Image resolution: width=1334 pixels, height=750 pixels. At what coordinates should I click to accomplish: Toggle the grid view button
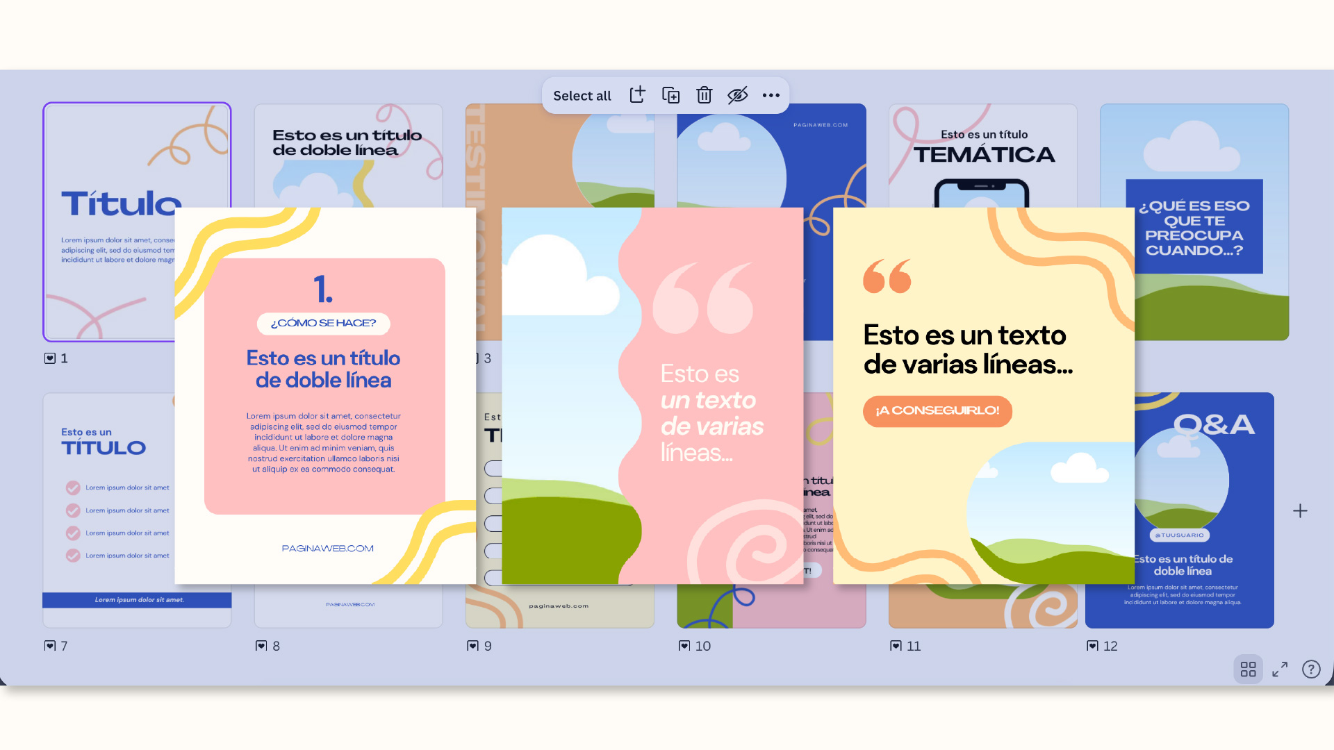coord(1248,669)
